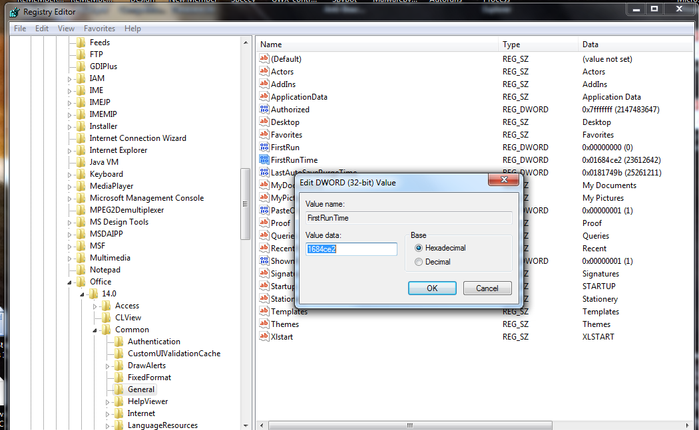Click the Themes string value icon
The image size is (699, 430).
point(264,324)
